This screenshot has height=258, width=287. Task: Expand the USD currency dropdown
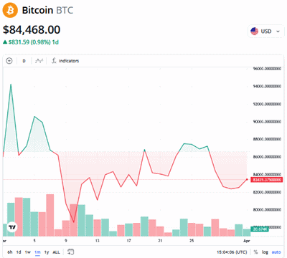click(x=265, y=32)
